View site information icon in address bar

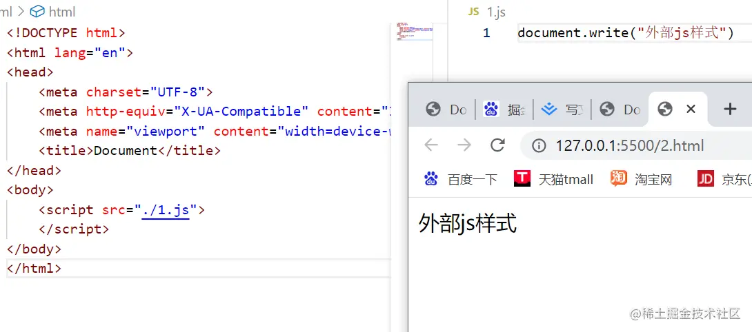pos(539,145)
